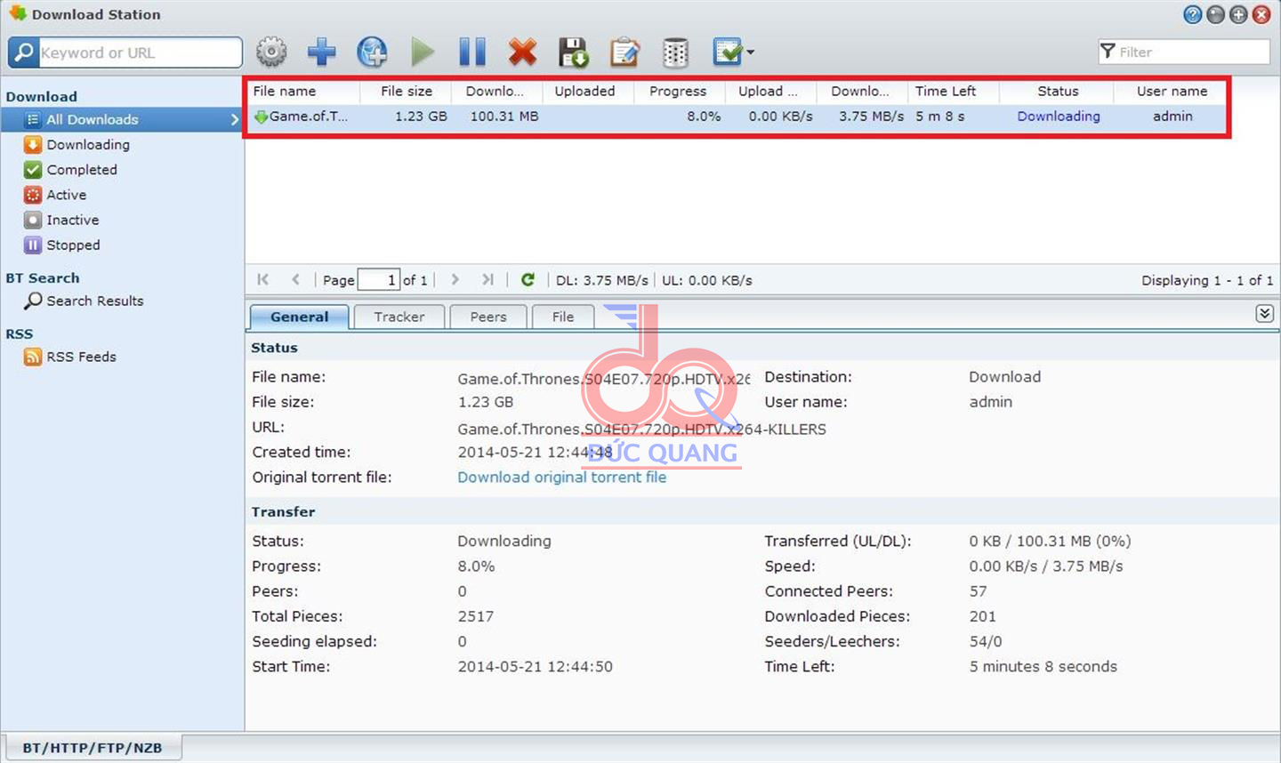Open the settings gear in toolbar
The image size is (1281, 763).
[x=271, y=52]
